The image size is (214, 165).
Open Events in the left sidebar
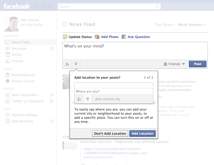17,55
